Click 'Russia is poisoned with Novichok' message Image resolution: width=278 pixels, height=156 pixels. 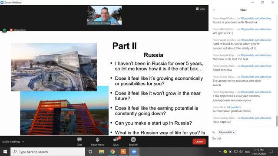pyautogui.click(x=235, y=22)
